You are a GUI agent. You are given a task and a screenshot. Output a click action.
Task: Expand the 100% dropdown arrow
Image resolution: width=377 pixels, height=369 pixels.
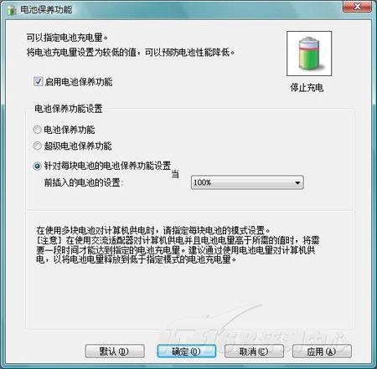(297, 182)
